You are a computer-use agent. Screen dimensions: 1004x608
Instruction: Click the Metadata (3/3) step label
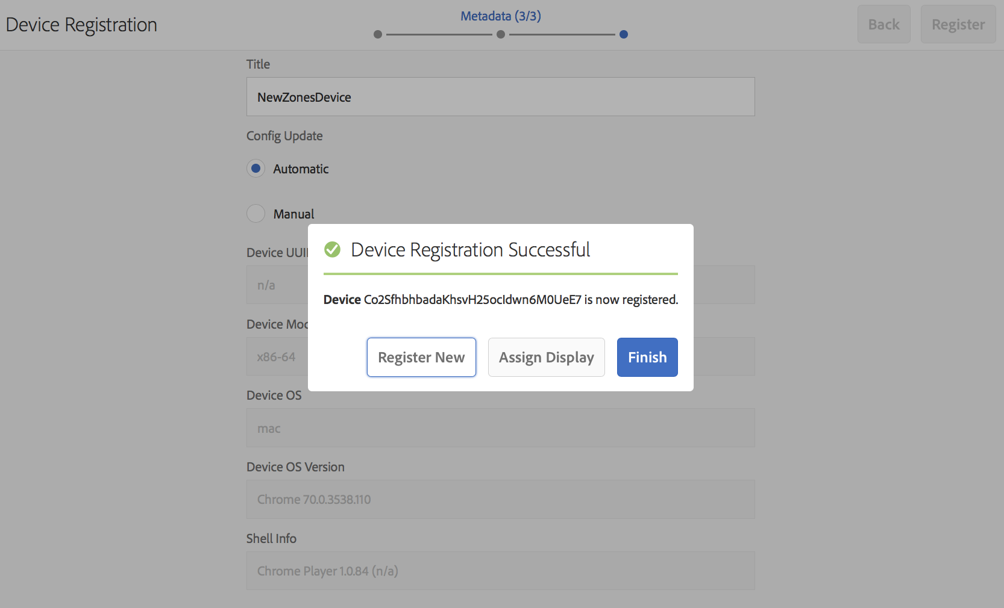click(500, 16)
